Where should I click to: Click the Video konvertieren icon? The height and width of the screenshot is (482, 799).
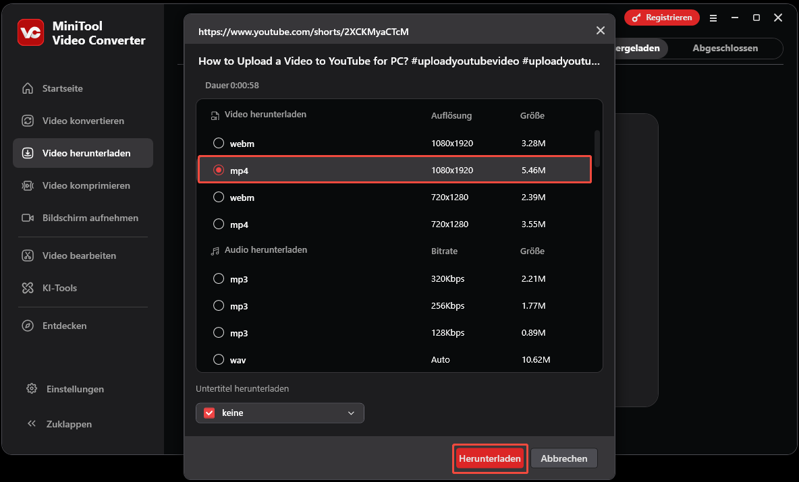(28, 121)
